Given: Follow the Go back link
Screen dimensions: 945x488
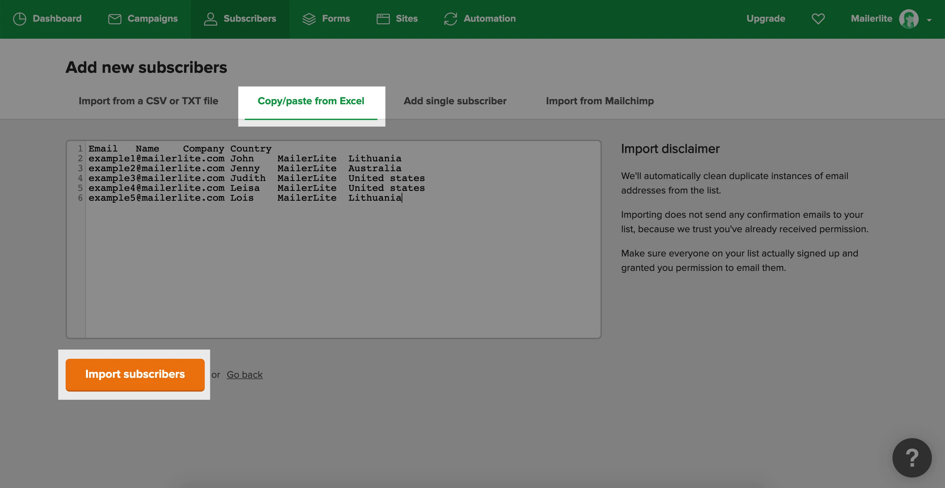Looking at the screenshot, I should 244,375.
